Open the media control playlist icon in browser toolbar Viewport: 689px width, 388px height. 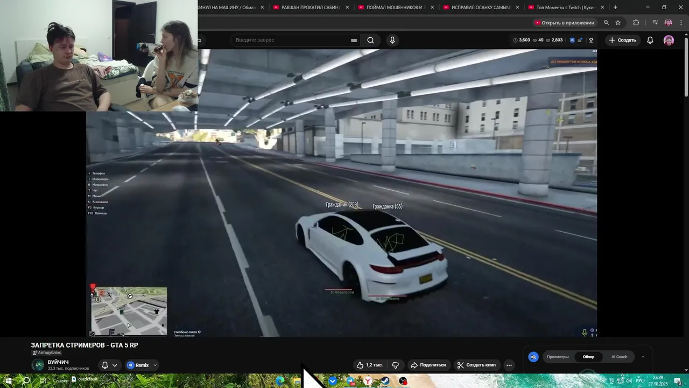655,23
